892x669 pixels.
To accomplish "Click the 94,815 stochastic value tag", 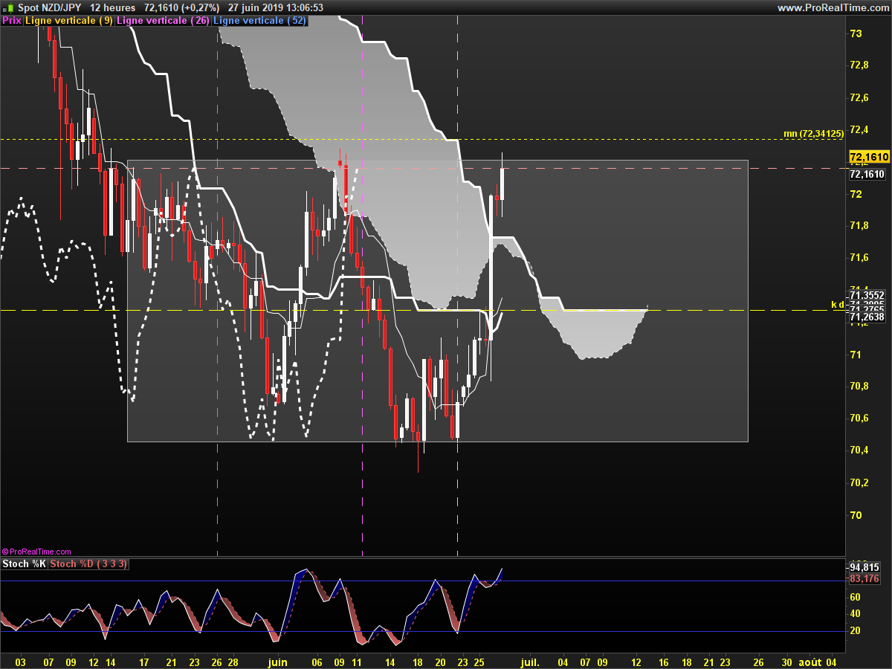I will point(864,566).
